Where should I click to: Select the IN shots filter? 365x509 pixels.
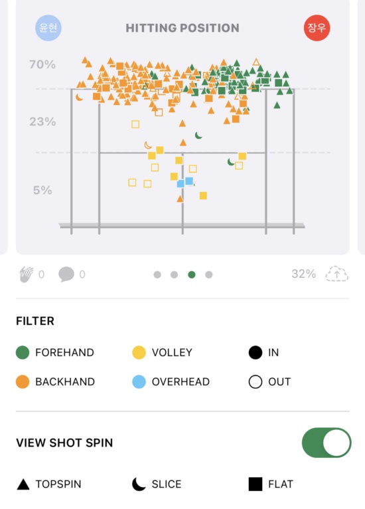[x=263, y=353]
